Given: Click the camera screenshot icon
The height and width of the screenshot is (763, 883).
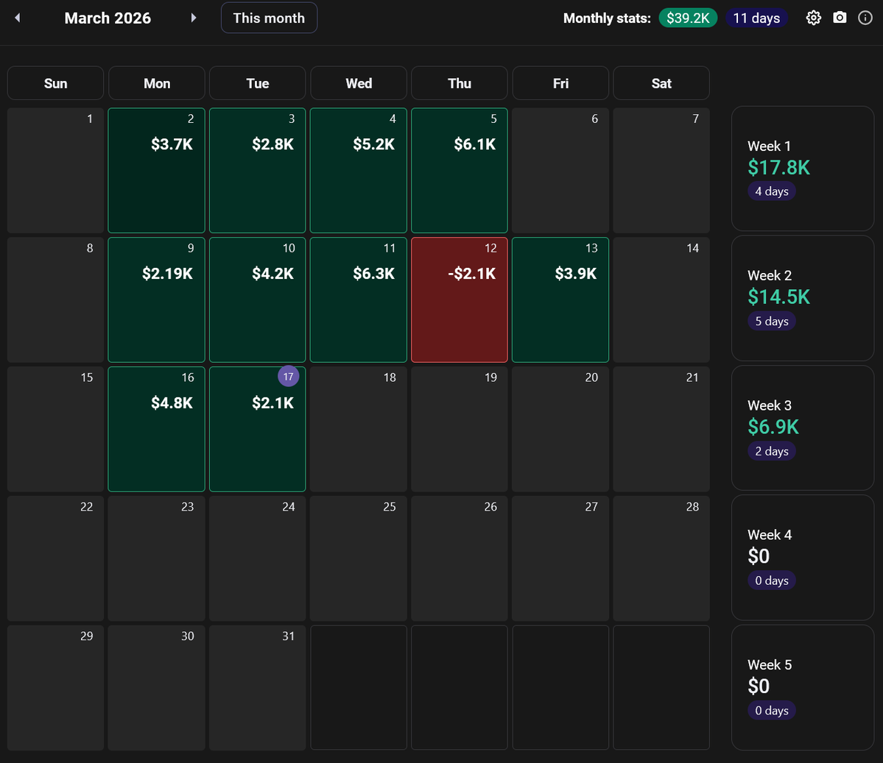Looking at the screenshot, I should click(x=840, y=18).
